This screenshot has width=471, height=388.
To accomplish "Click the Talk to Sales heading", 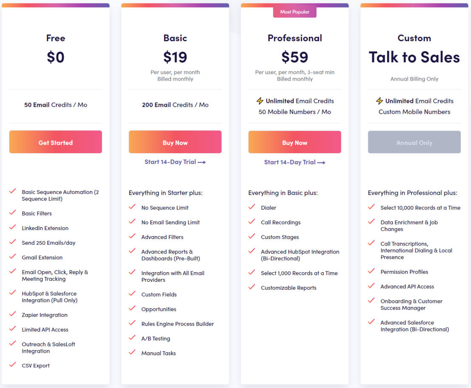I will 414,57.
